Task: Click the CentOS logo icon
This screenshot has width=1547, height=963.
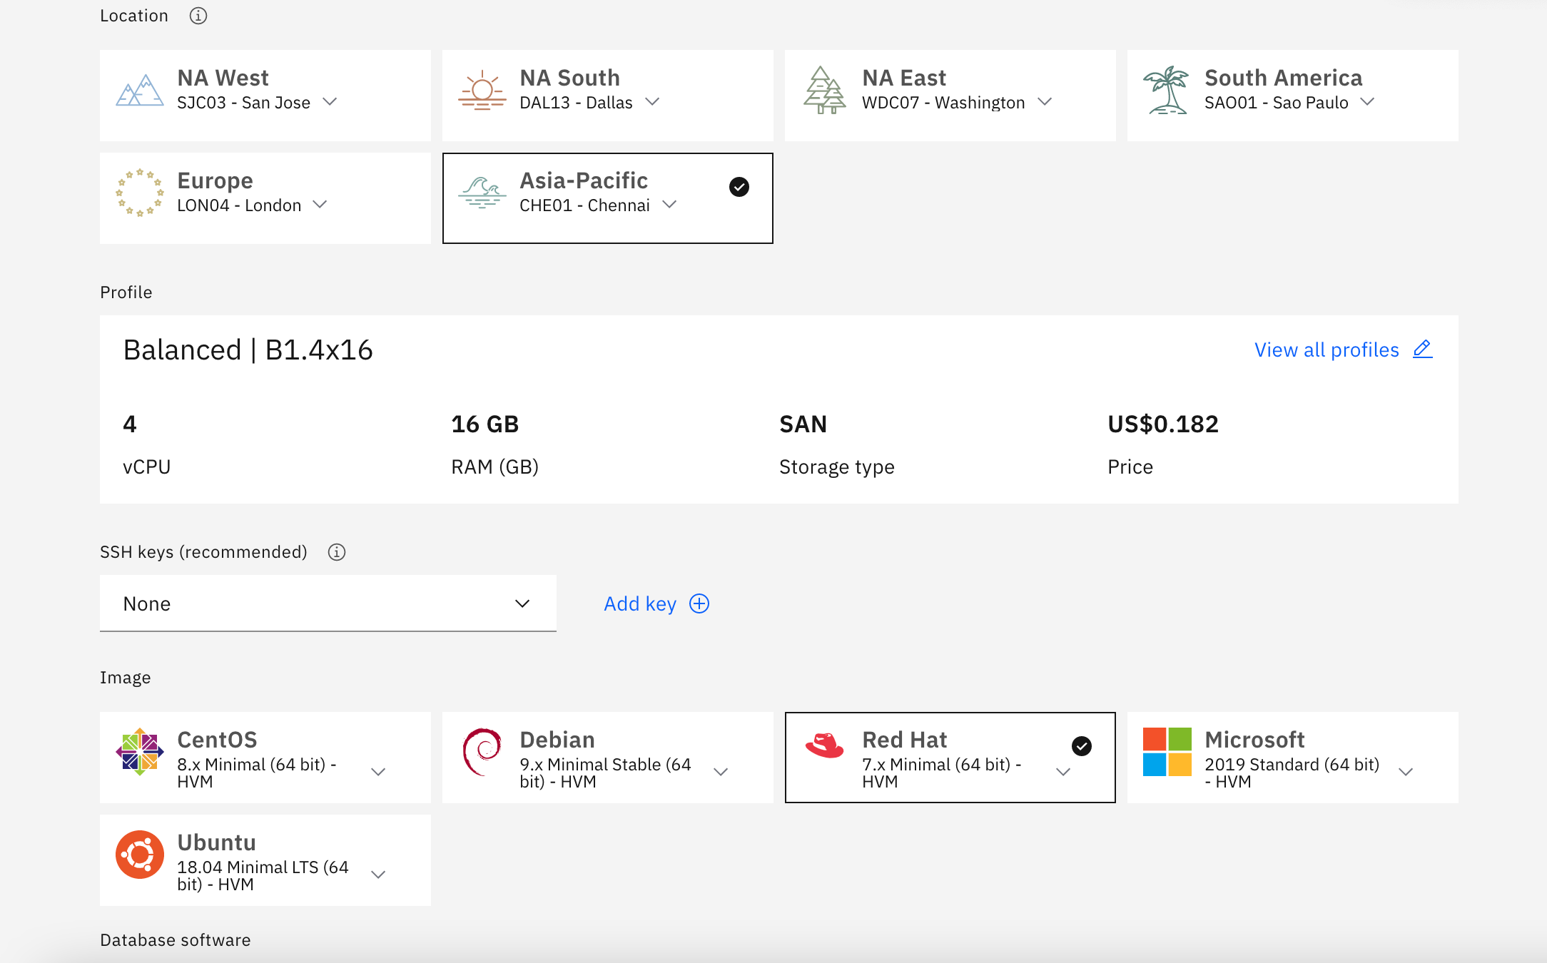Action: pos(140,752)
